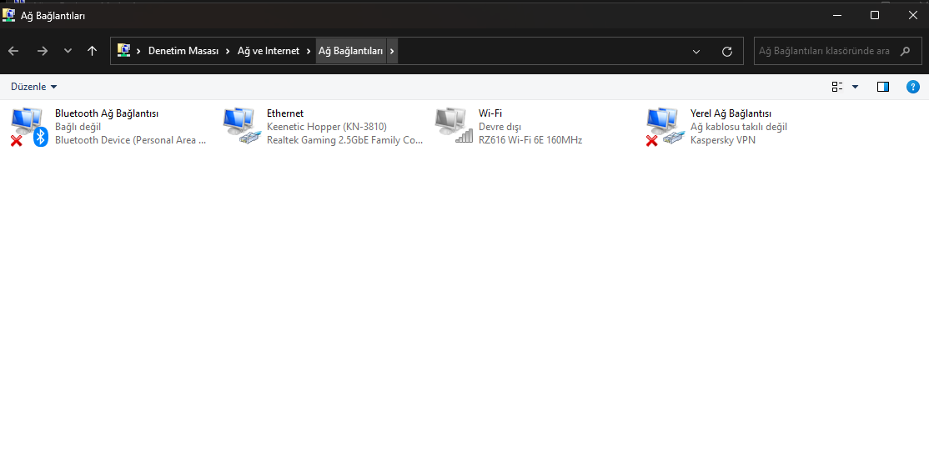Click the Wi-Fi name text

click(x=490, y=113)
